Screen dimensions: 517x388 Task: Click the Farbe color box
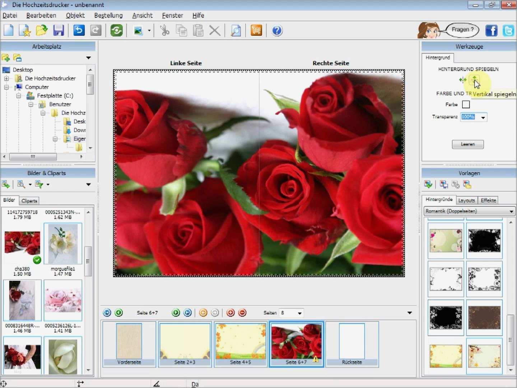466,105
